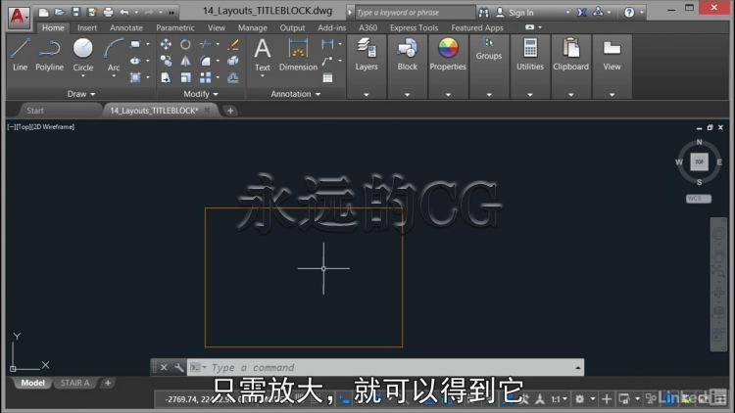Switch to the Express Tools tab
735x413 pixels.
pyautogui.click(x=414, y=28)
